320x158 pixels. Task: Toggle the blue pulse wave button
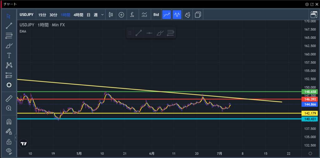pyautogui.click(x=177, y=15)
